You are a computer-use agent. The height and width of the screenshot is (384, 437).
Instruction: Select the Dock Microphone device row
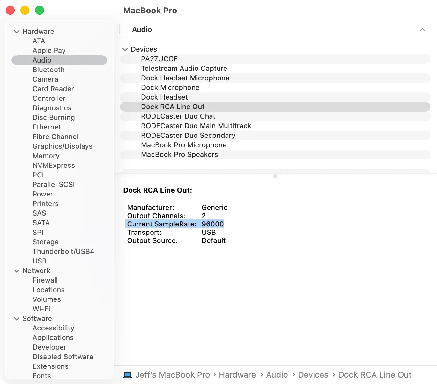coord(275,88)
